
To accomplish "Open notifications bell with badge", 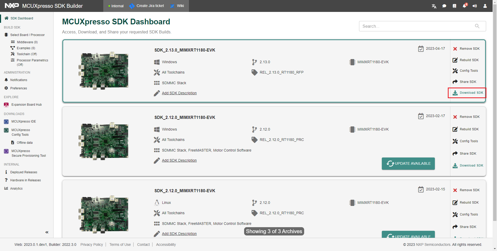I will click(x=464, y=6).
